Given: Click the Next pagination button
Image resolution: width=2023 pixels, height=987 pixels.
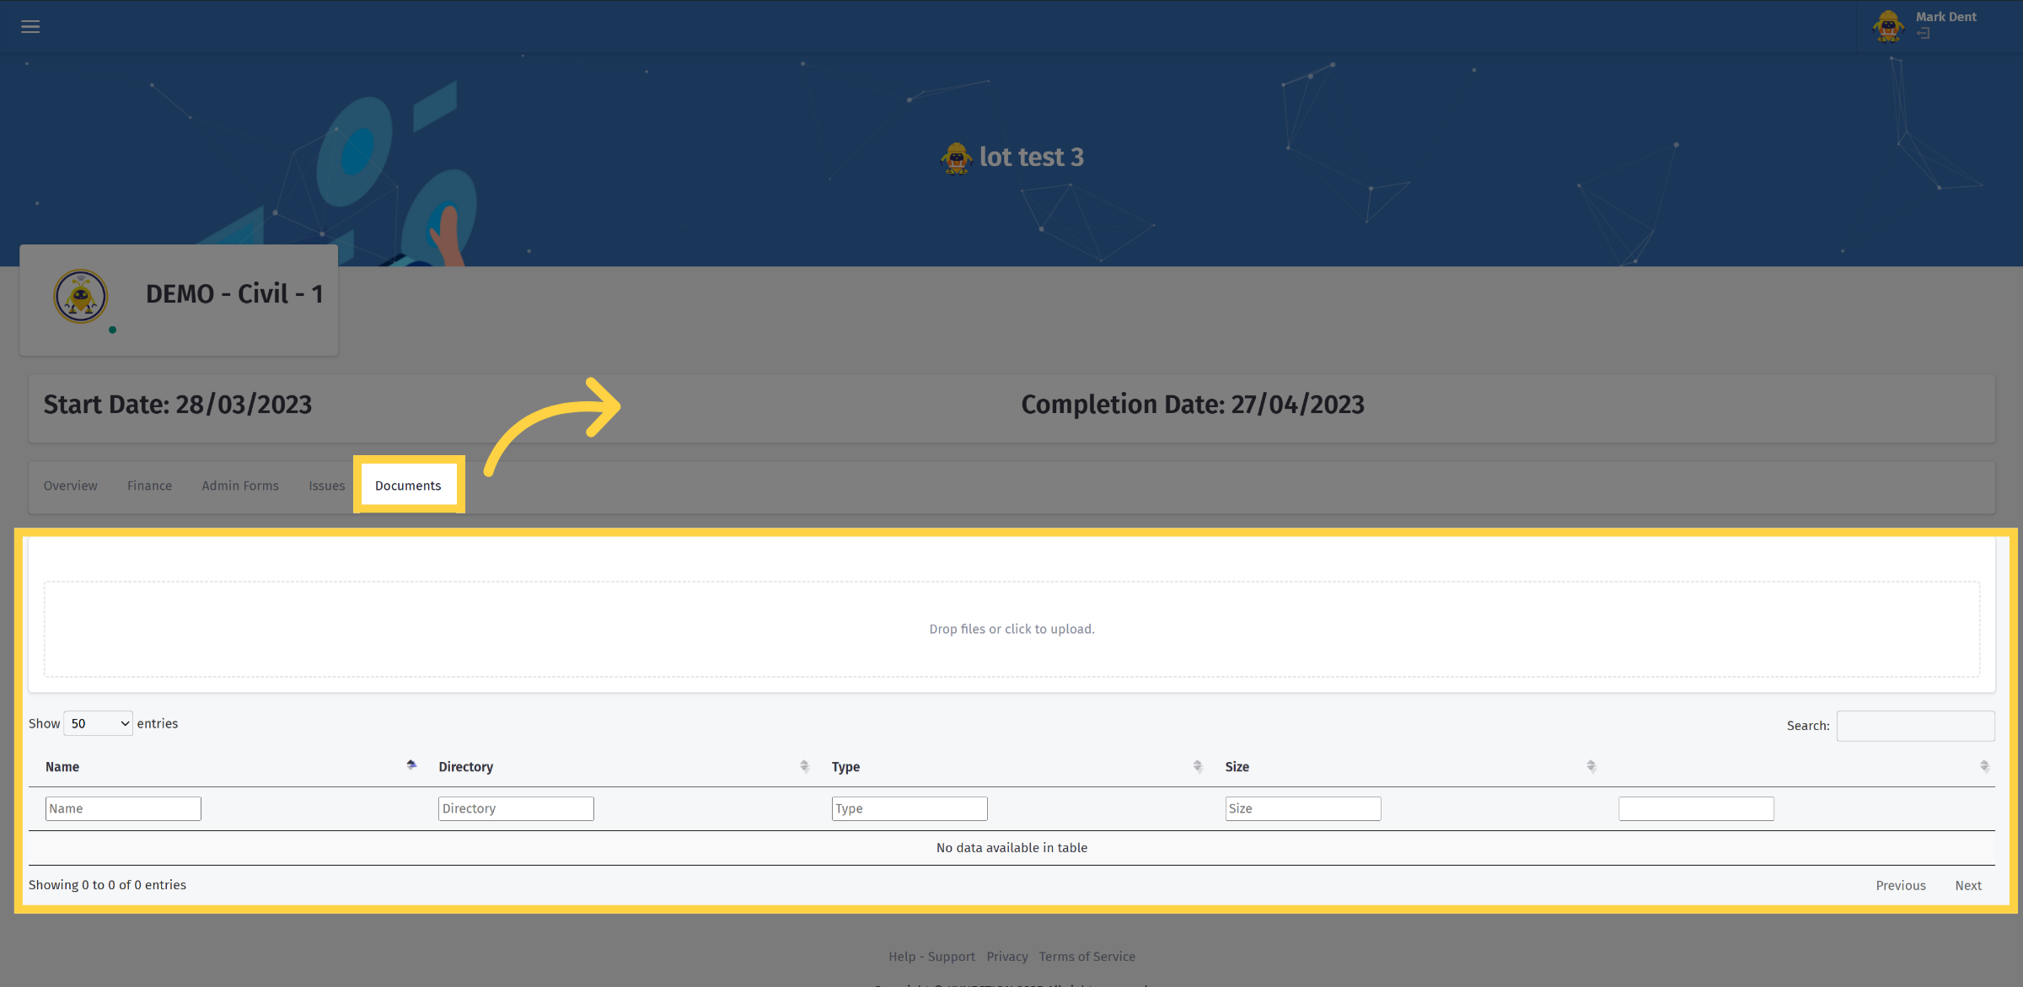Looking at the screenshot, I should pyautogui.click(x=1968, y=885).
